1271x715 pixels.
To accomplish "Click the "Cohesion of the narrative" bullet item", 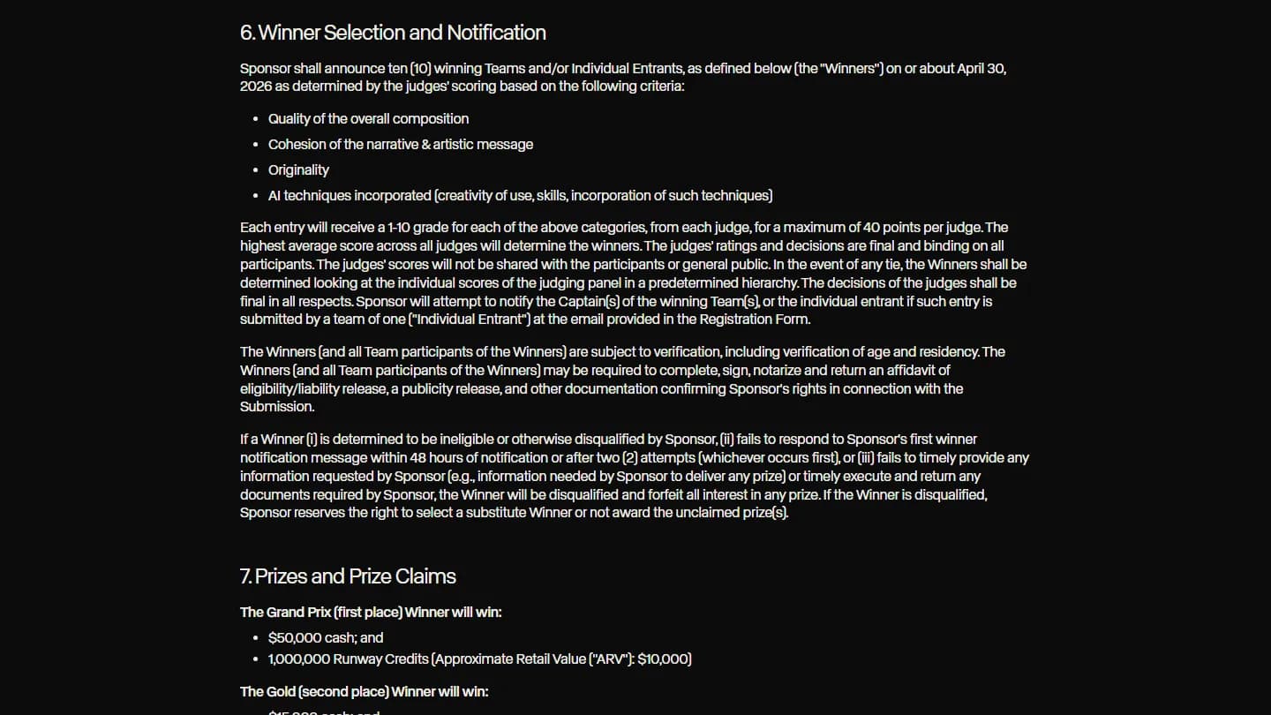I will pos(401,144).
